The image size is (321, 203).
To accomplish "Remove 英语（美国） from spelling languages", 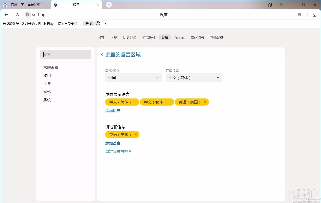I will [x=135, y=134].
